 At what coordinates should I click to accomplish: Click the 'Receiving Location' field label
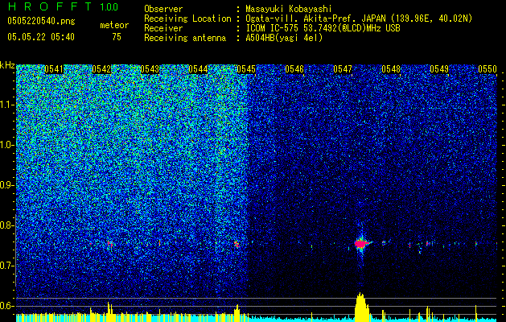click(x=187, y=19)
